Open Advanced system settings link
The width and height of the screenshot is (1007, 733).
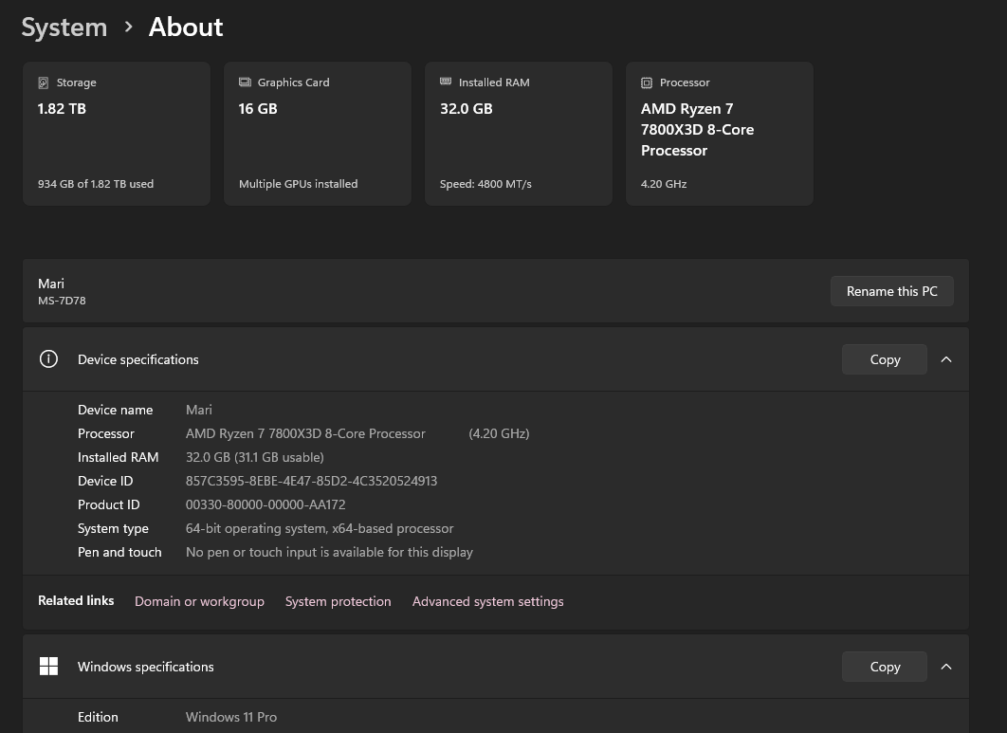[488, 601]
